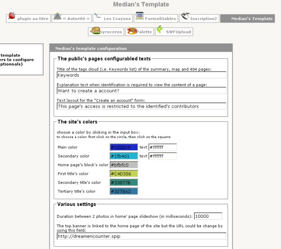This screenshot has width=281, height=249.
Task: Click the Secondary color text #ffffff field
Action: point(163,156)
